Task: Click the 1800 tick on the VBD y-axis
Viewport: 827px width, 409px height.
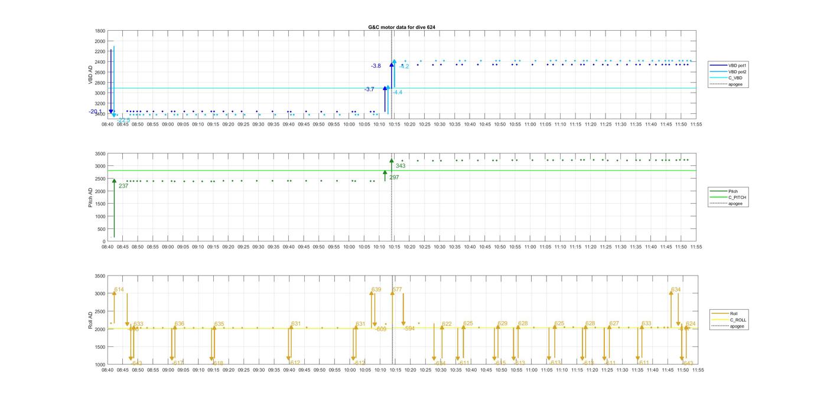Action: point(100,31)
